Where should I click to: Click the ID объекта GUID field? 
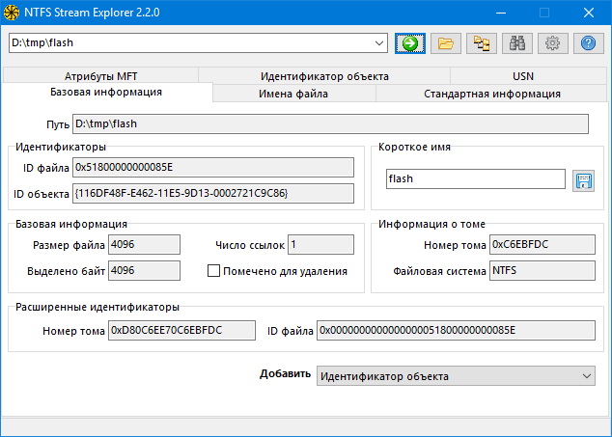[x=213, y=193]
